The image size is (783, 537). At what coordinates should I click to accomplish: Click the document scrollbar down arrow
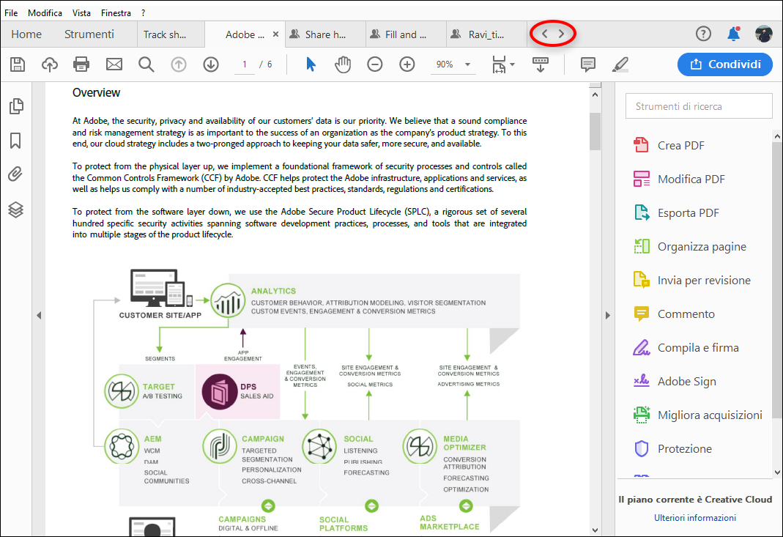[595, 530]
